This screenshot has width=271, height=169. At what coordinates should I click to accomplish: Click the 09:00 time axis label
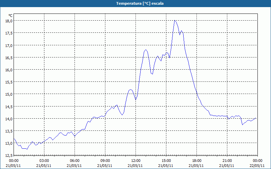[x=105, y=161]
